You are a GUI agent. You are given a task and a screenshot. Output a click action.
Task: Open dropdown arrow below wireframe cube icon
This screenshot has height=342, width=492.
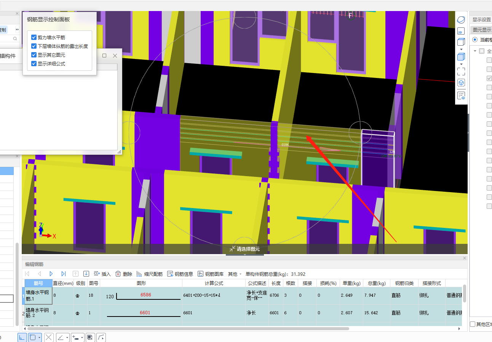point(461,49)
